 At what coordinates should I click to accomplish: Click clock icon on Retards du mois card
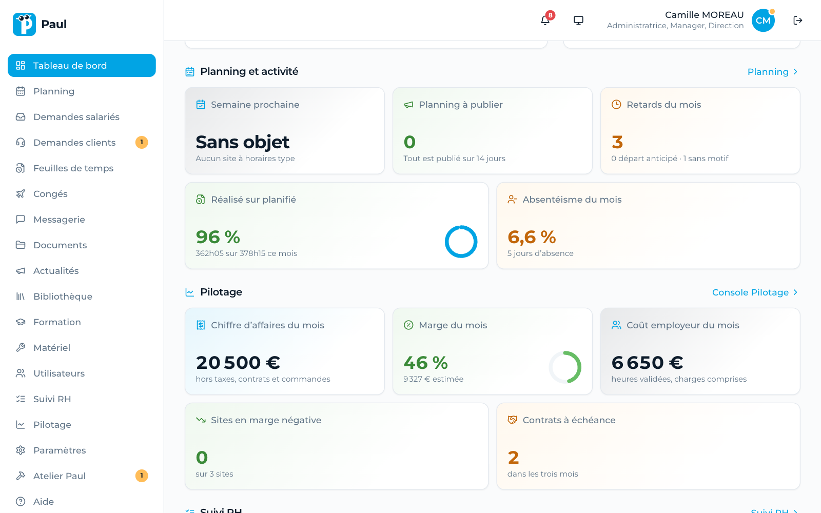pyautogui.click(x=616, y=105)
